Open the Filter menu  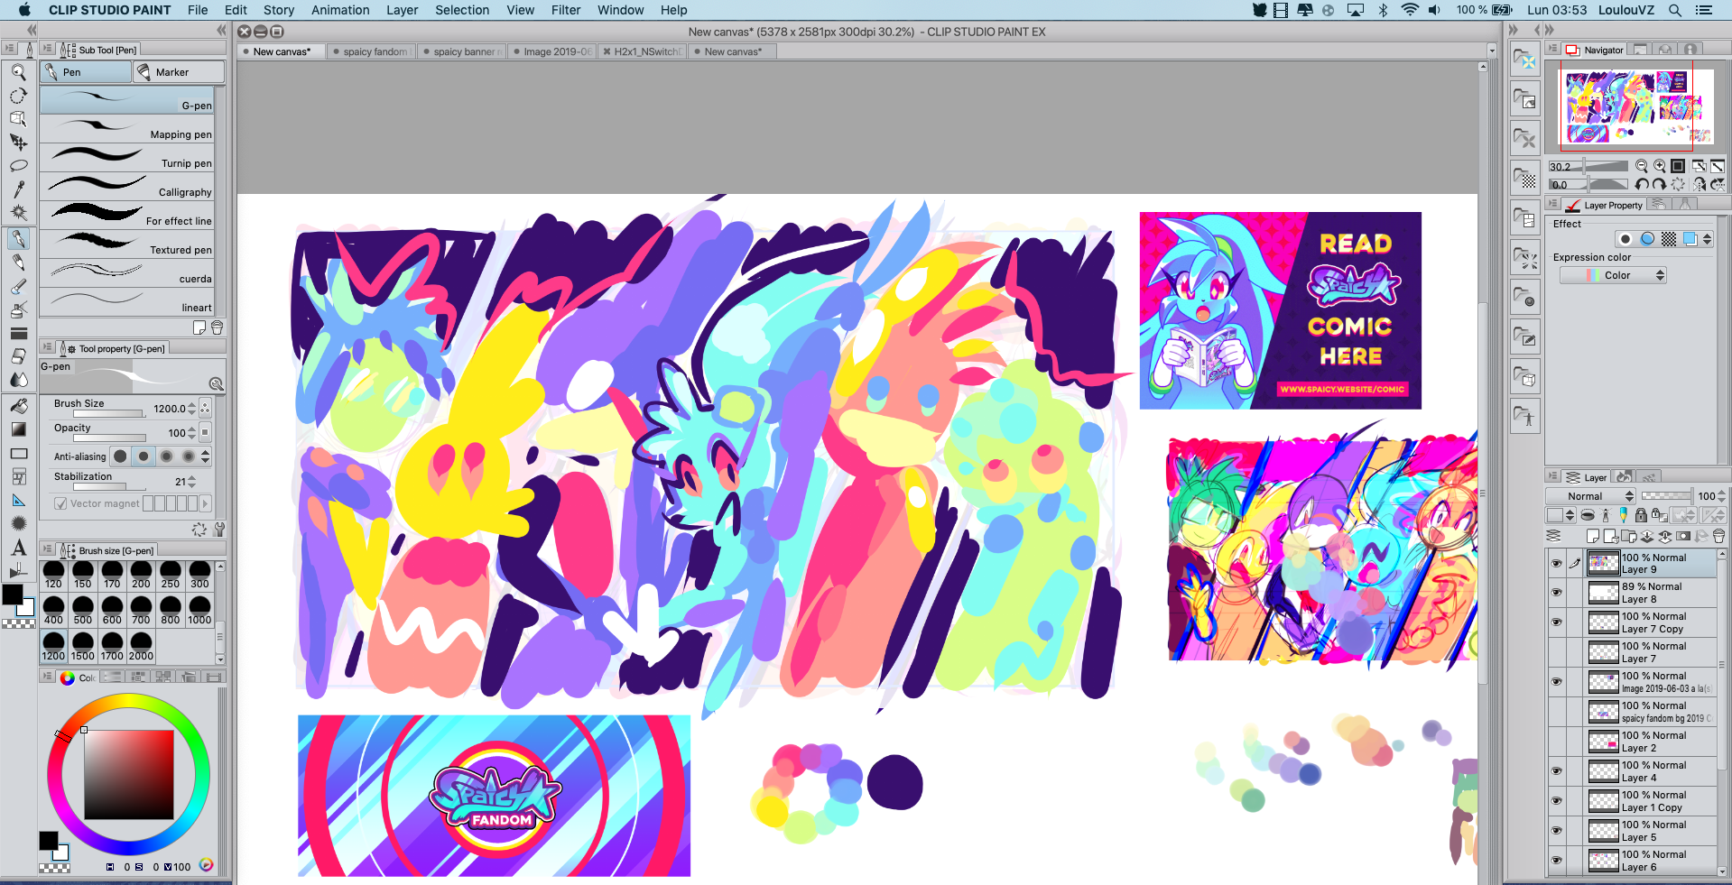click(565, 10)
